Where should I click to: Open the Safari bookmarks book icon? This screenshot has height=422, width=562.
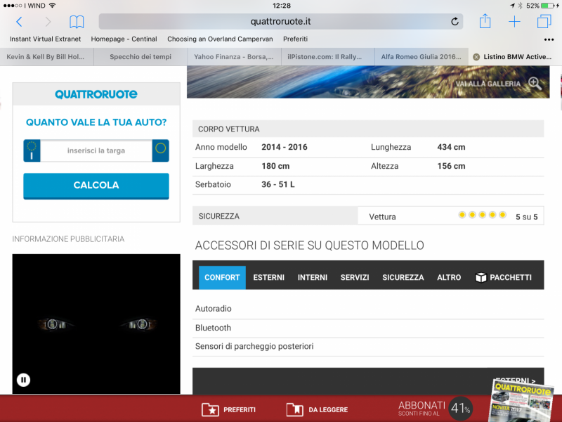[x=77, y=22]
